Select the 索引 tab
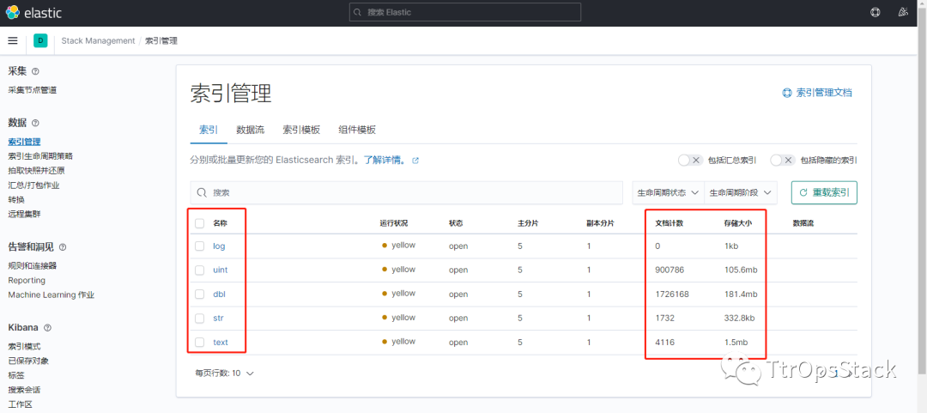 (208, 131)
